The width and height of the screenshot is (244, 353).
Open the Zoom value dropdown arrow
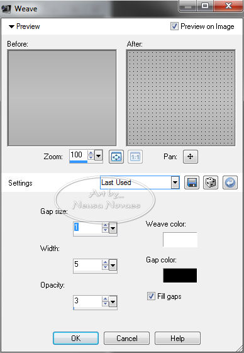click(98, 155)
